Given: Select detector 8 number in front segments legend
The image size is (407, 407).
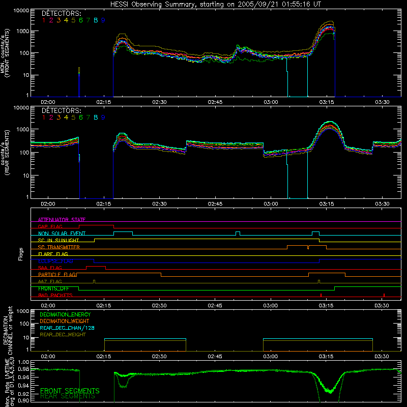Looking at the screenshot, I should tap(96, 20).
